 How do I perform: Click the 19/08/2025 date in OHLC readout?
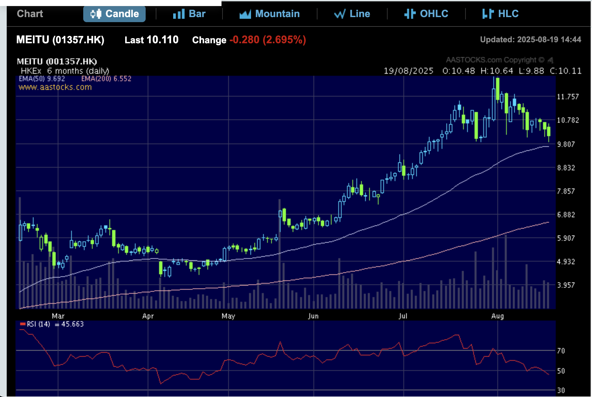tap(408, 71)
